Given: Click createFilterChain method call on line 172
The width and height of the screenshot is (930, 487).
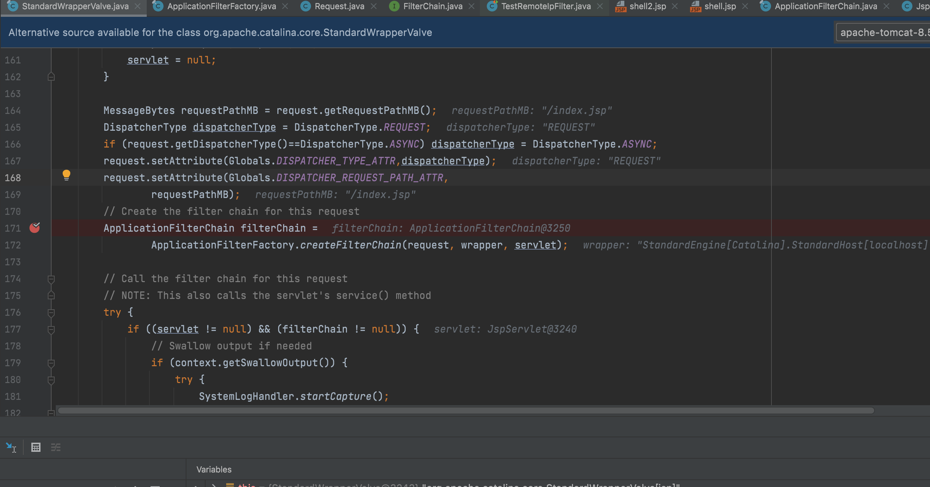Looking at the screenshot, I should pyautogui.click(x=350, y=245).
